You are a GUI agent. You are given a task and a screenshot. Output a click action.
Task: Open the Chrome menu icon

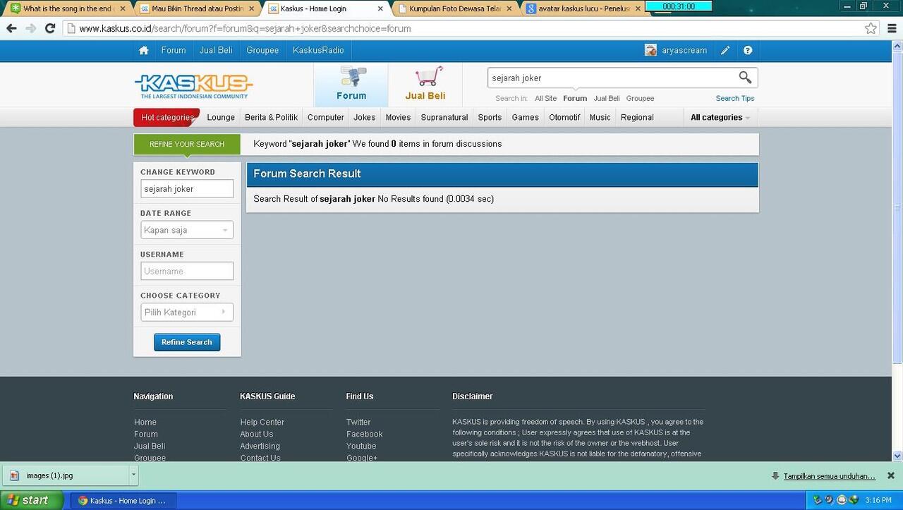point(892,29)
